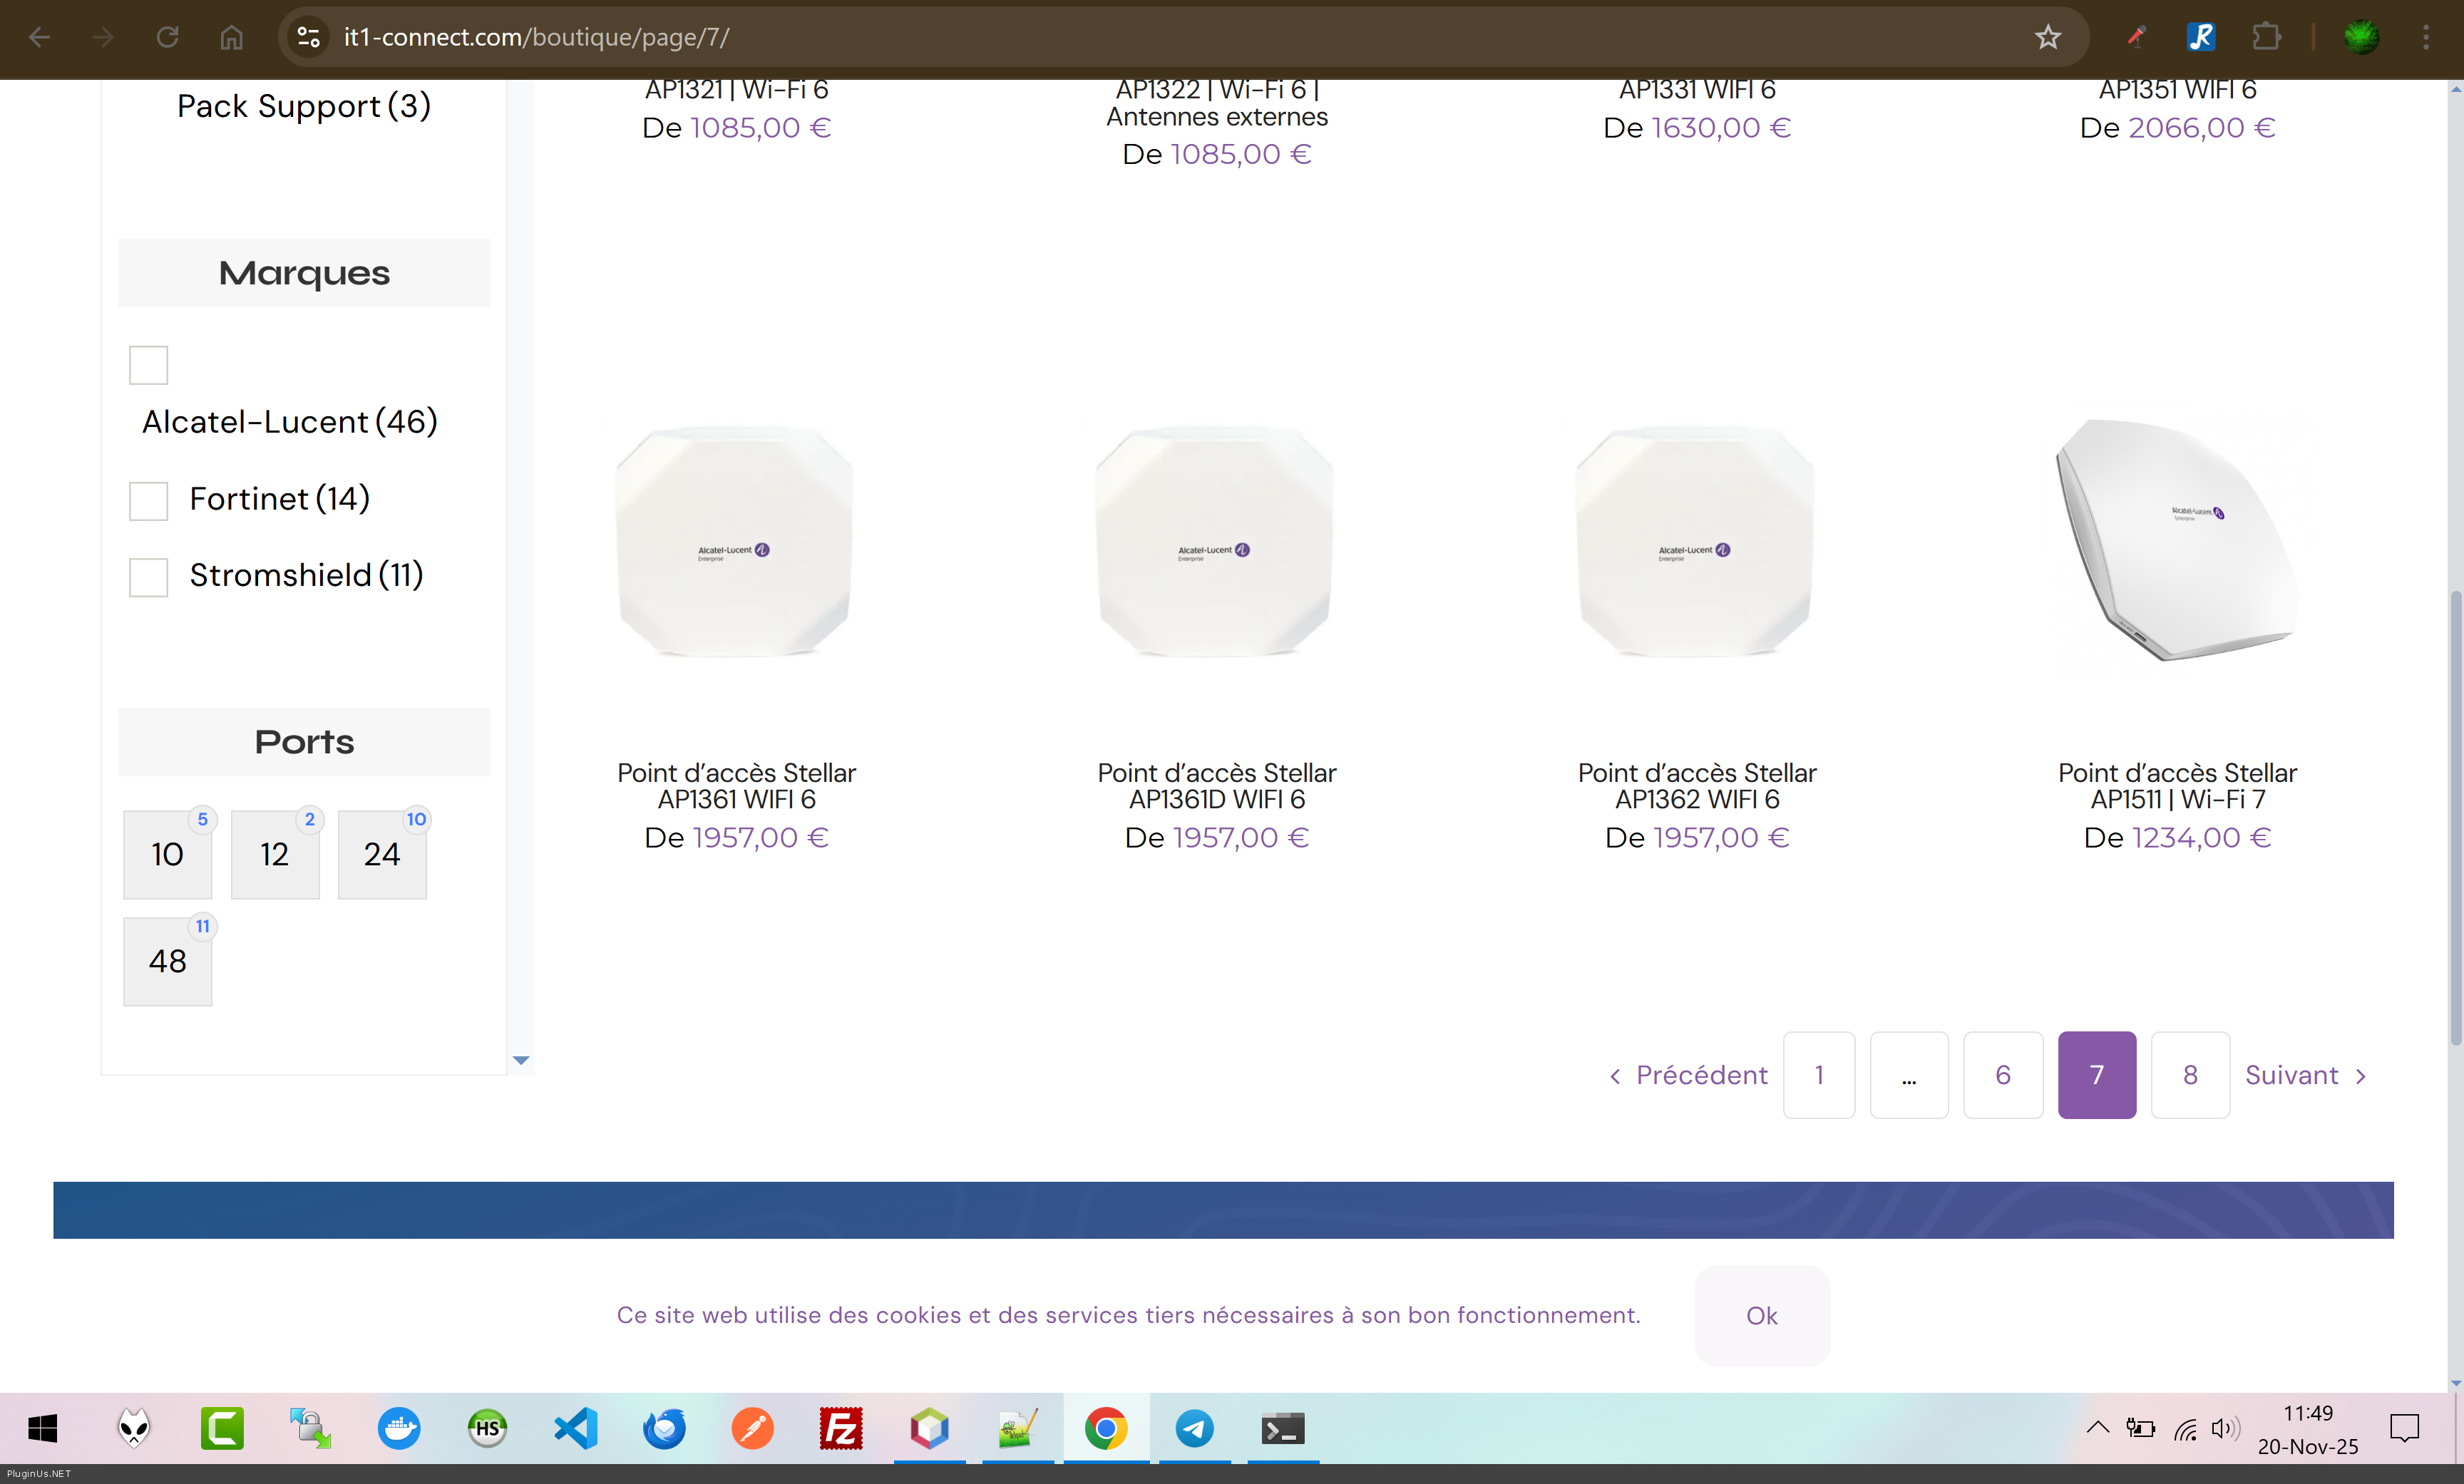Open the browser Extensions puzzle icon
The image size is (2464, 1484).
(2265, 37)
